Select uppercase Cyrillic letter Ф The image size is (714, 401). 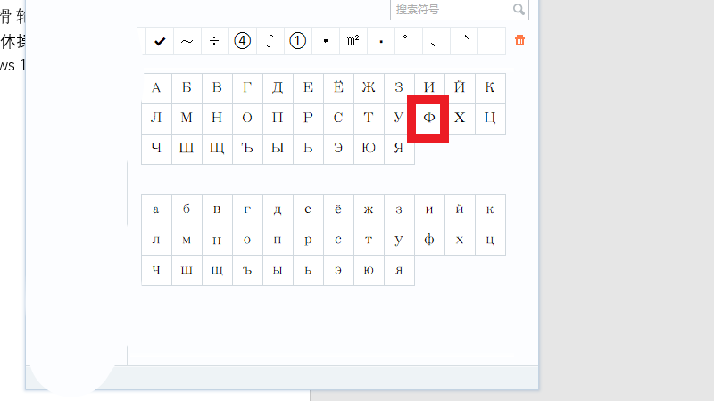(x=428, y=119)
